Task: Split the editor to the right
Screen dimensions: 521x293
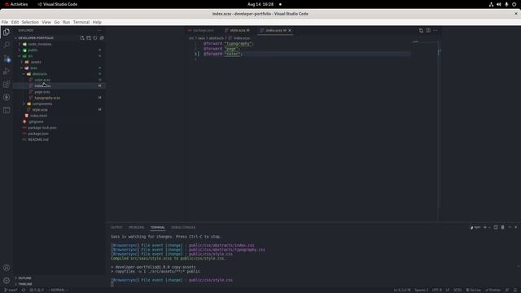Action: coord(428,30)
